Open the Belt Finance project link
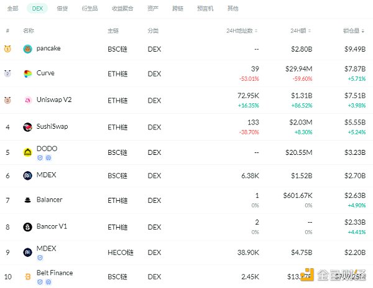Viewport: 373px width, 288px height. pyautogui.click(x=55, y=273)
